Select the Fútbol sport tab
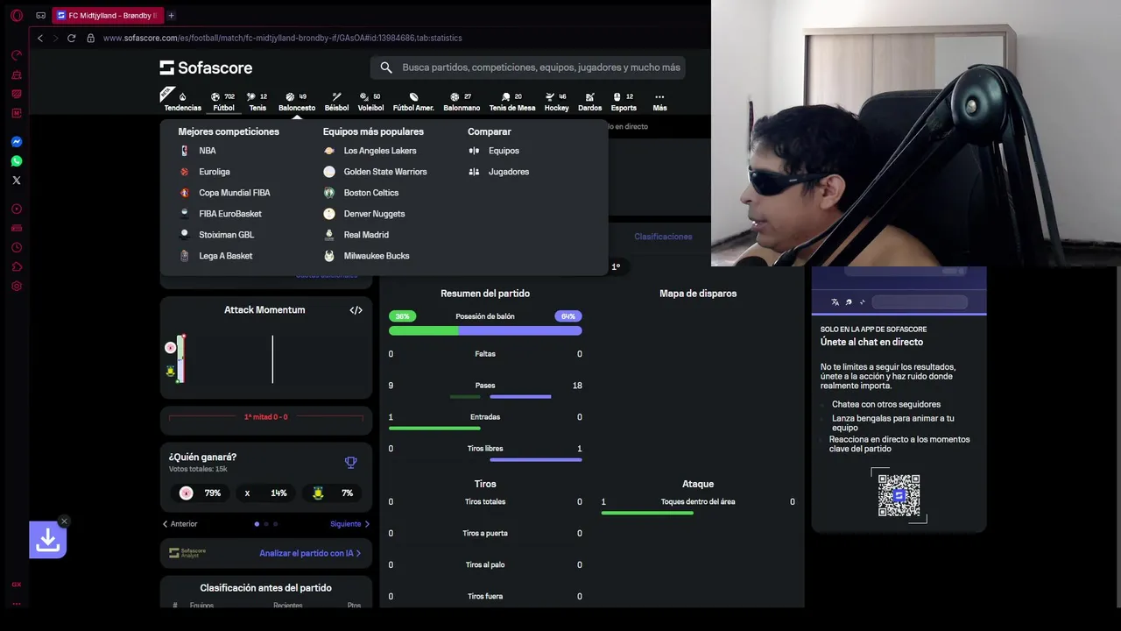This screenshot has height=631, width=1121. click(223, 102)
